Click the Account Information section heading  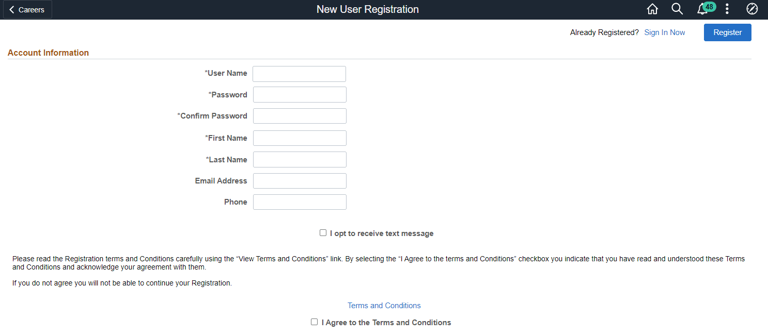pyautogui.click(x=48, y=53)
